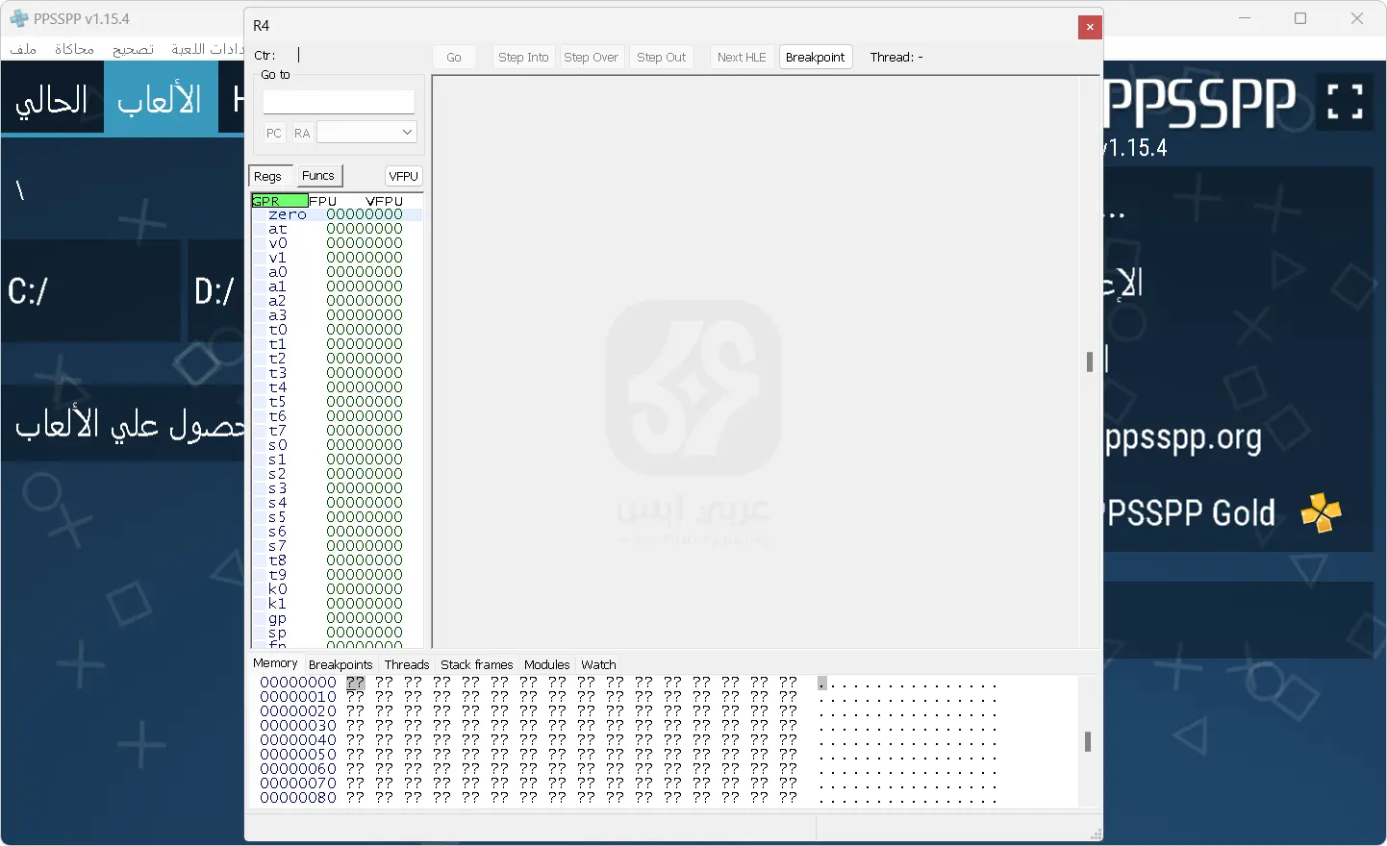
Task: Open the ppsspp.org link
Action: [1183, 438]
